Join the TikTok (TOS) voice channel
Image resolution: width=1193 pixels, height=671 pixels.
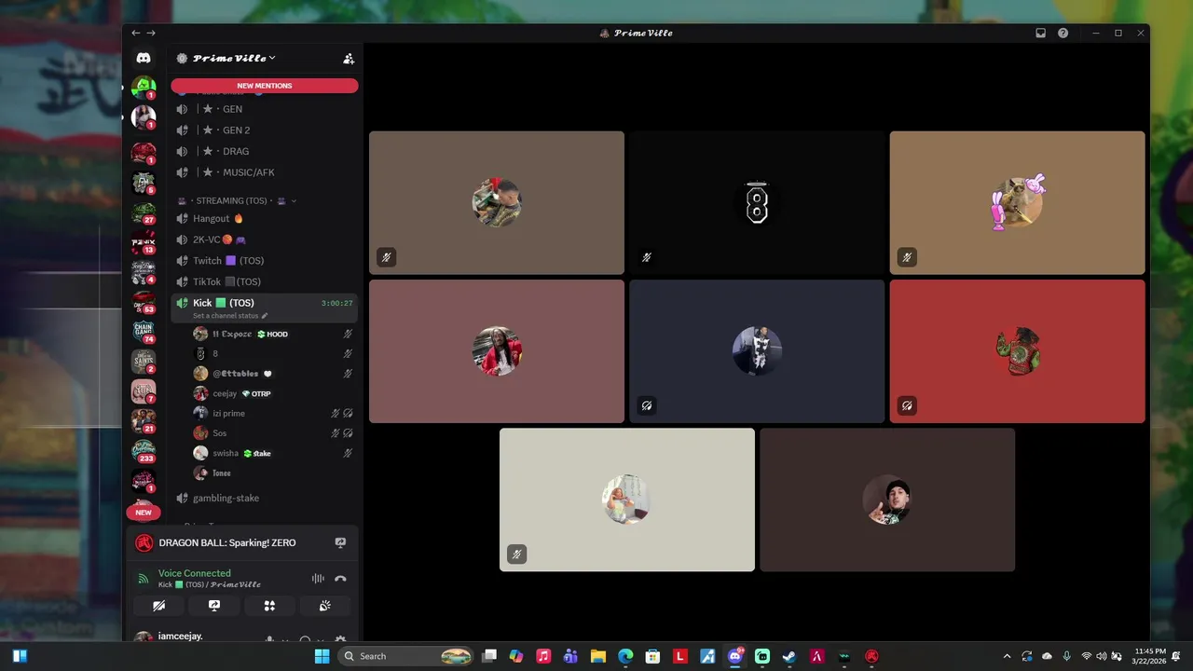(x=265, y=281)
